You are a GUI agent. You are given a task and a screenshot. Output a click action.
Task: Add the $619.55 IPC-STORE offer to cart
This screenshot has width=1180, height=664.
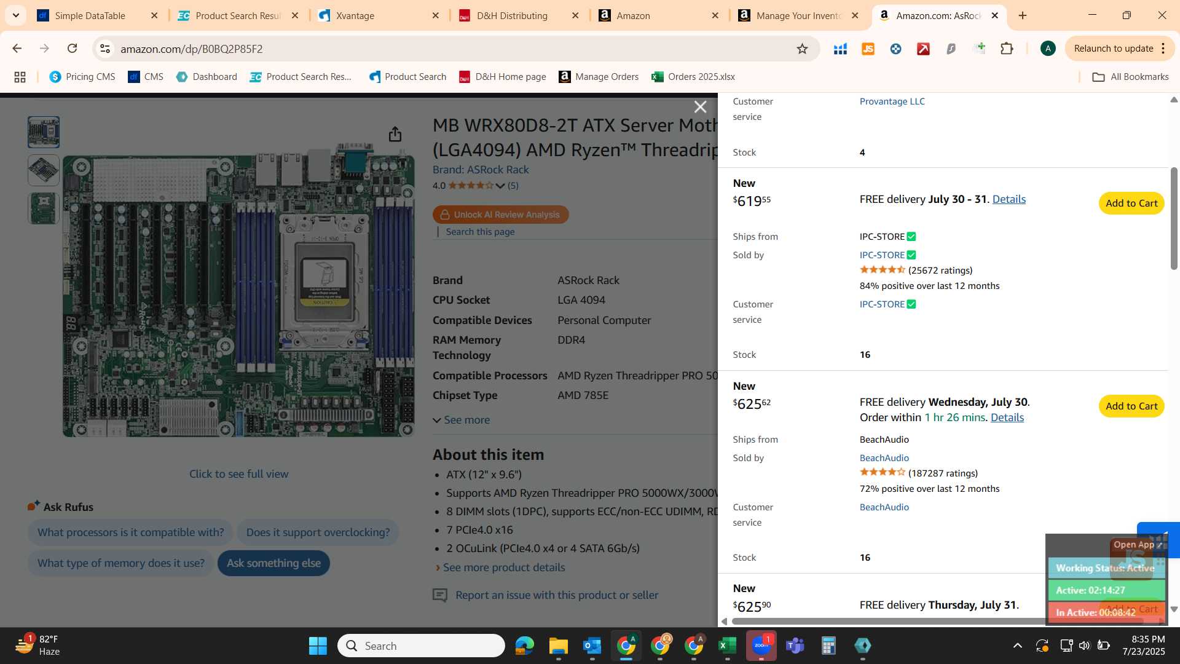[1131, 204]
